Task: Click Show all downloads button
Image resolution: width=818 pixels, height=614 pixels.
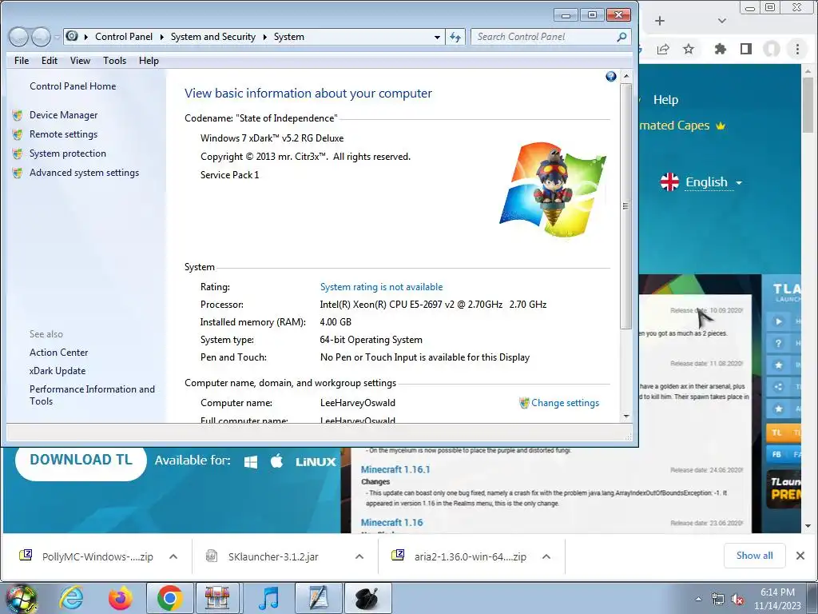Action: point(754,556)
